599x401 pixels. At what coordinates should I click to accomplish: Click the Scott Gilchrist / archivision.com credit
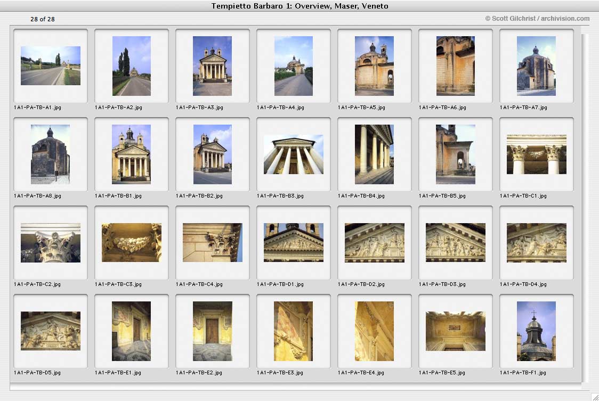pyautogui.click(x=538, y=18)
